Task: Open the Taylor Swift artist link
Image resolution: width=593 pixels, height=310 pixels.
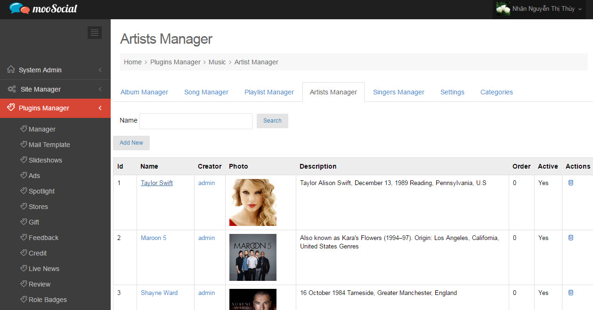Action: (x=157, y=183)
